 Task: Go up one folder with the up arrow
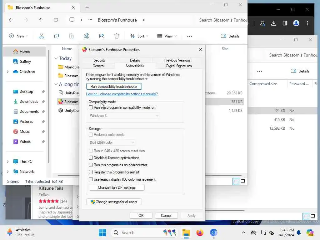[41, 20]
